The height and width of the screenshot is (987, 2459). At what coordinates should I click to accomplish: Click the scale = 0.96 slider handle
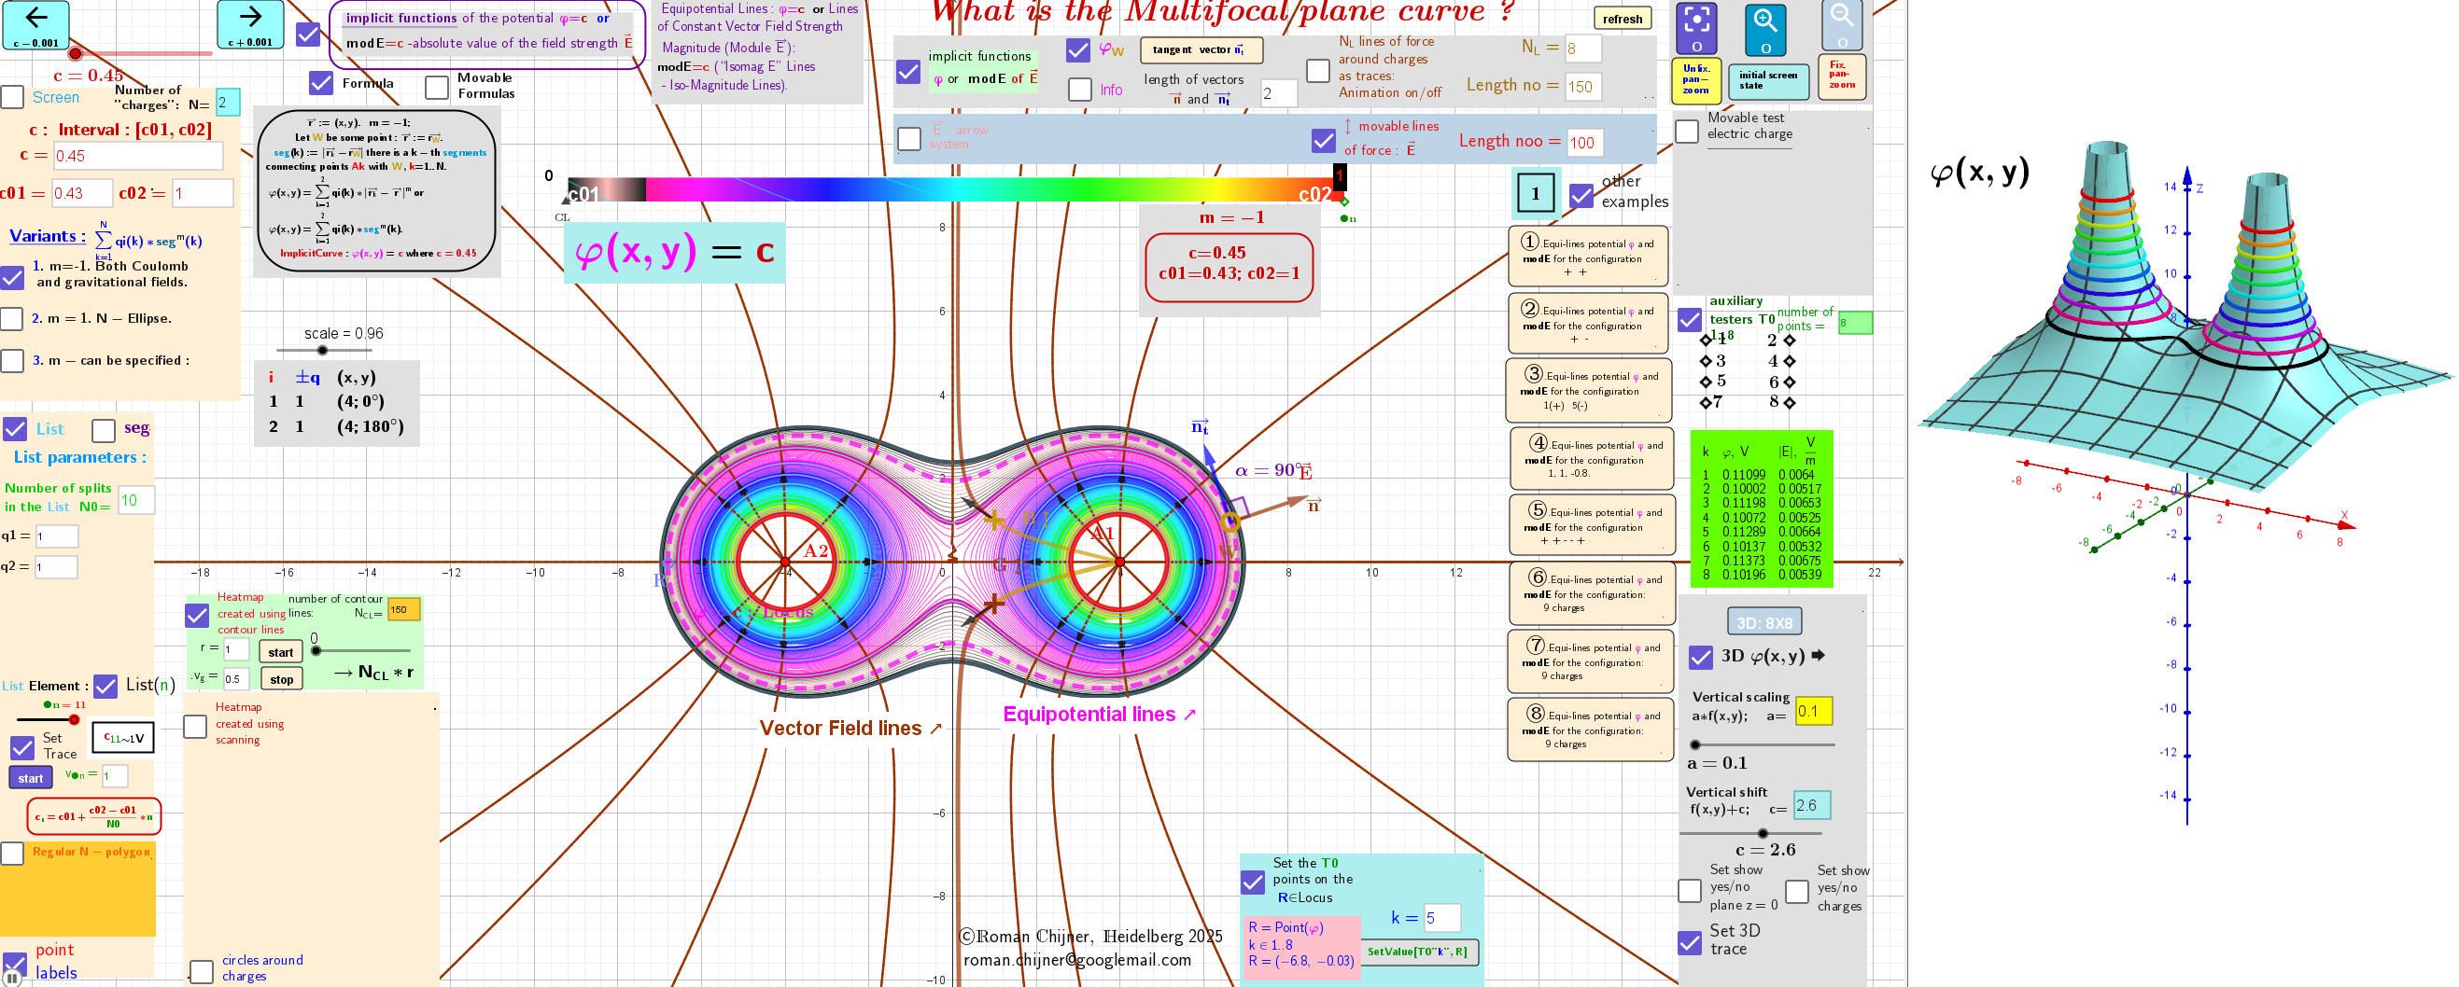tap(322, 350)
